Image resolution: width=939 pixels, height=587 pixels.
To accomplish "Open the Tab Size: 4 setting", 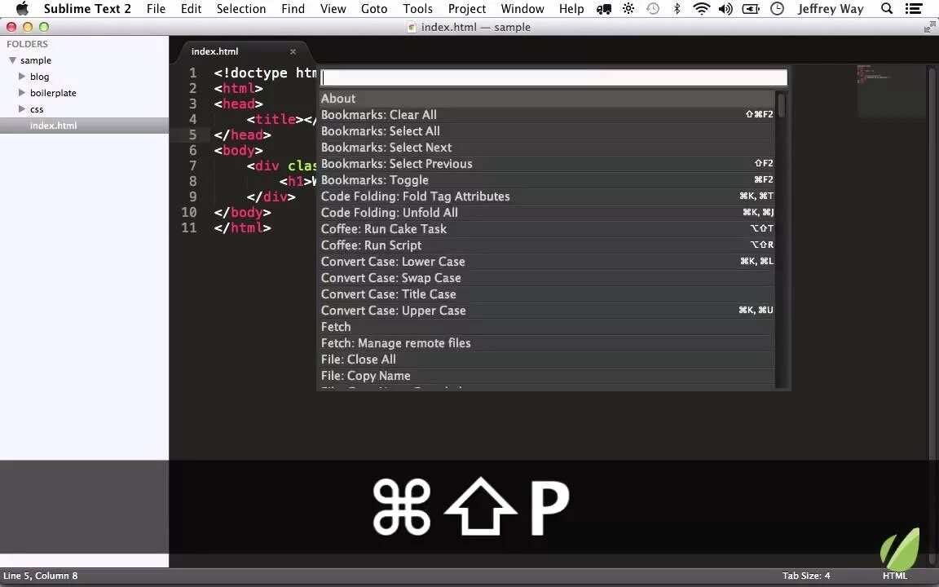I will click(806, 576).
